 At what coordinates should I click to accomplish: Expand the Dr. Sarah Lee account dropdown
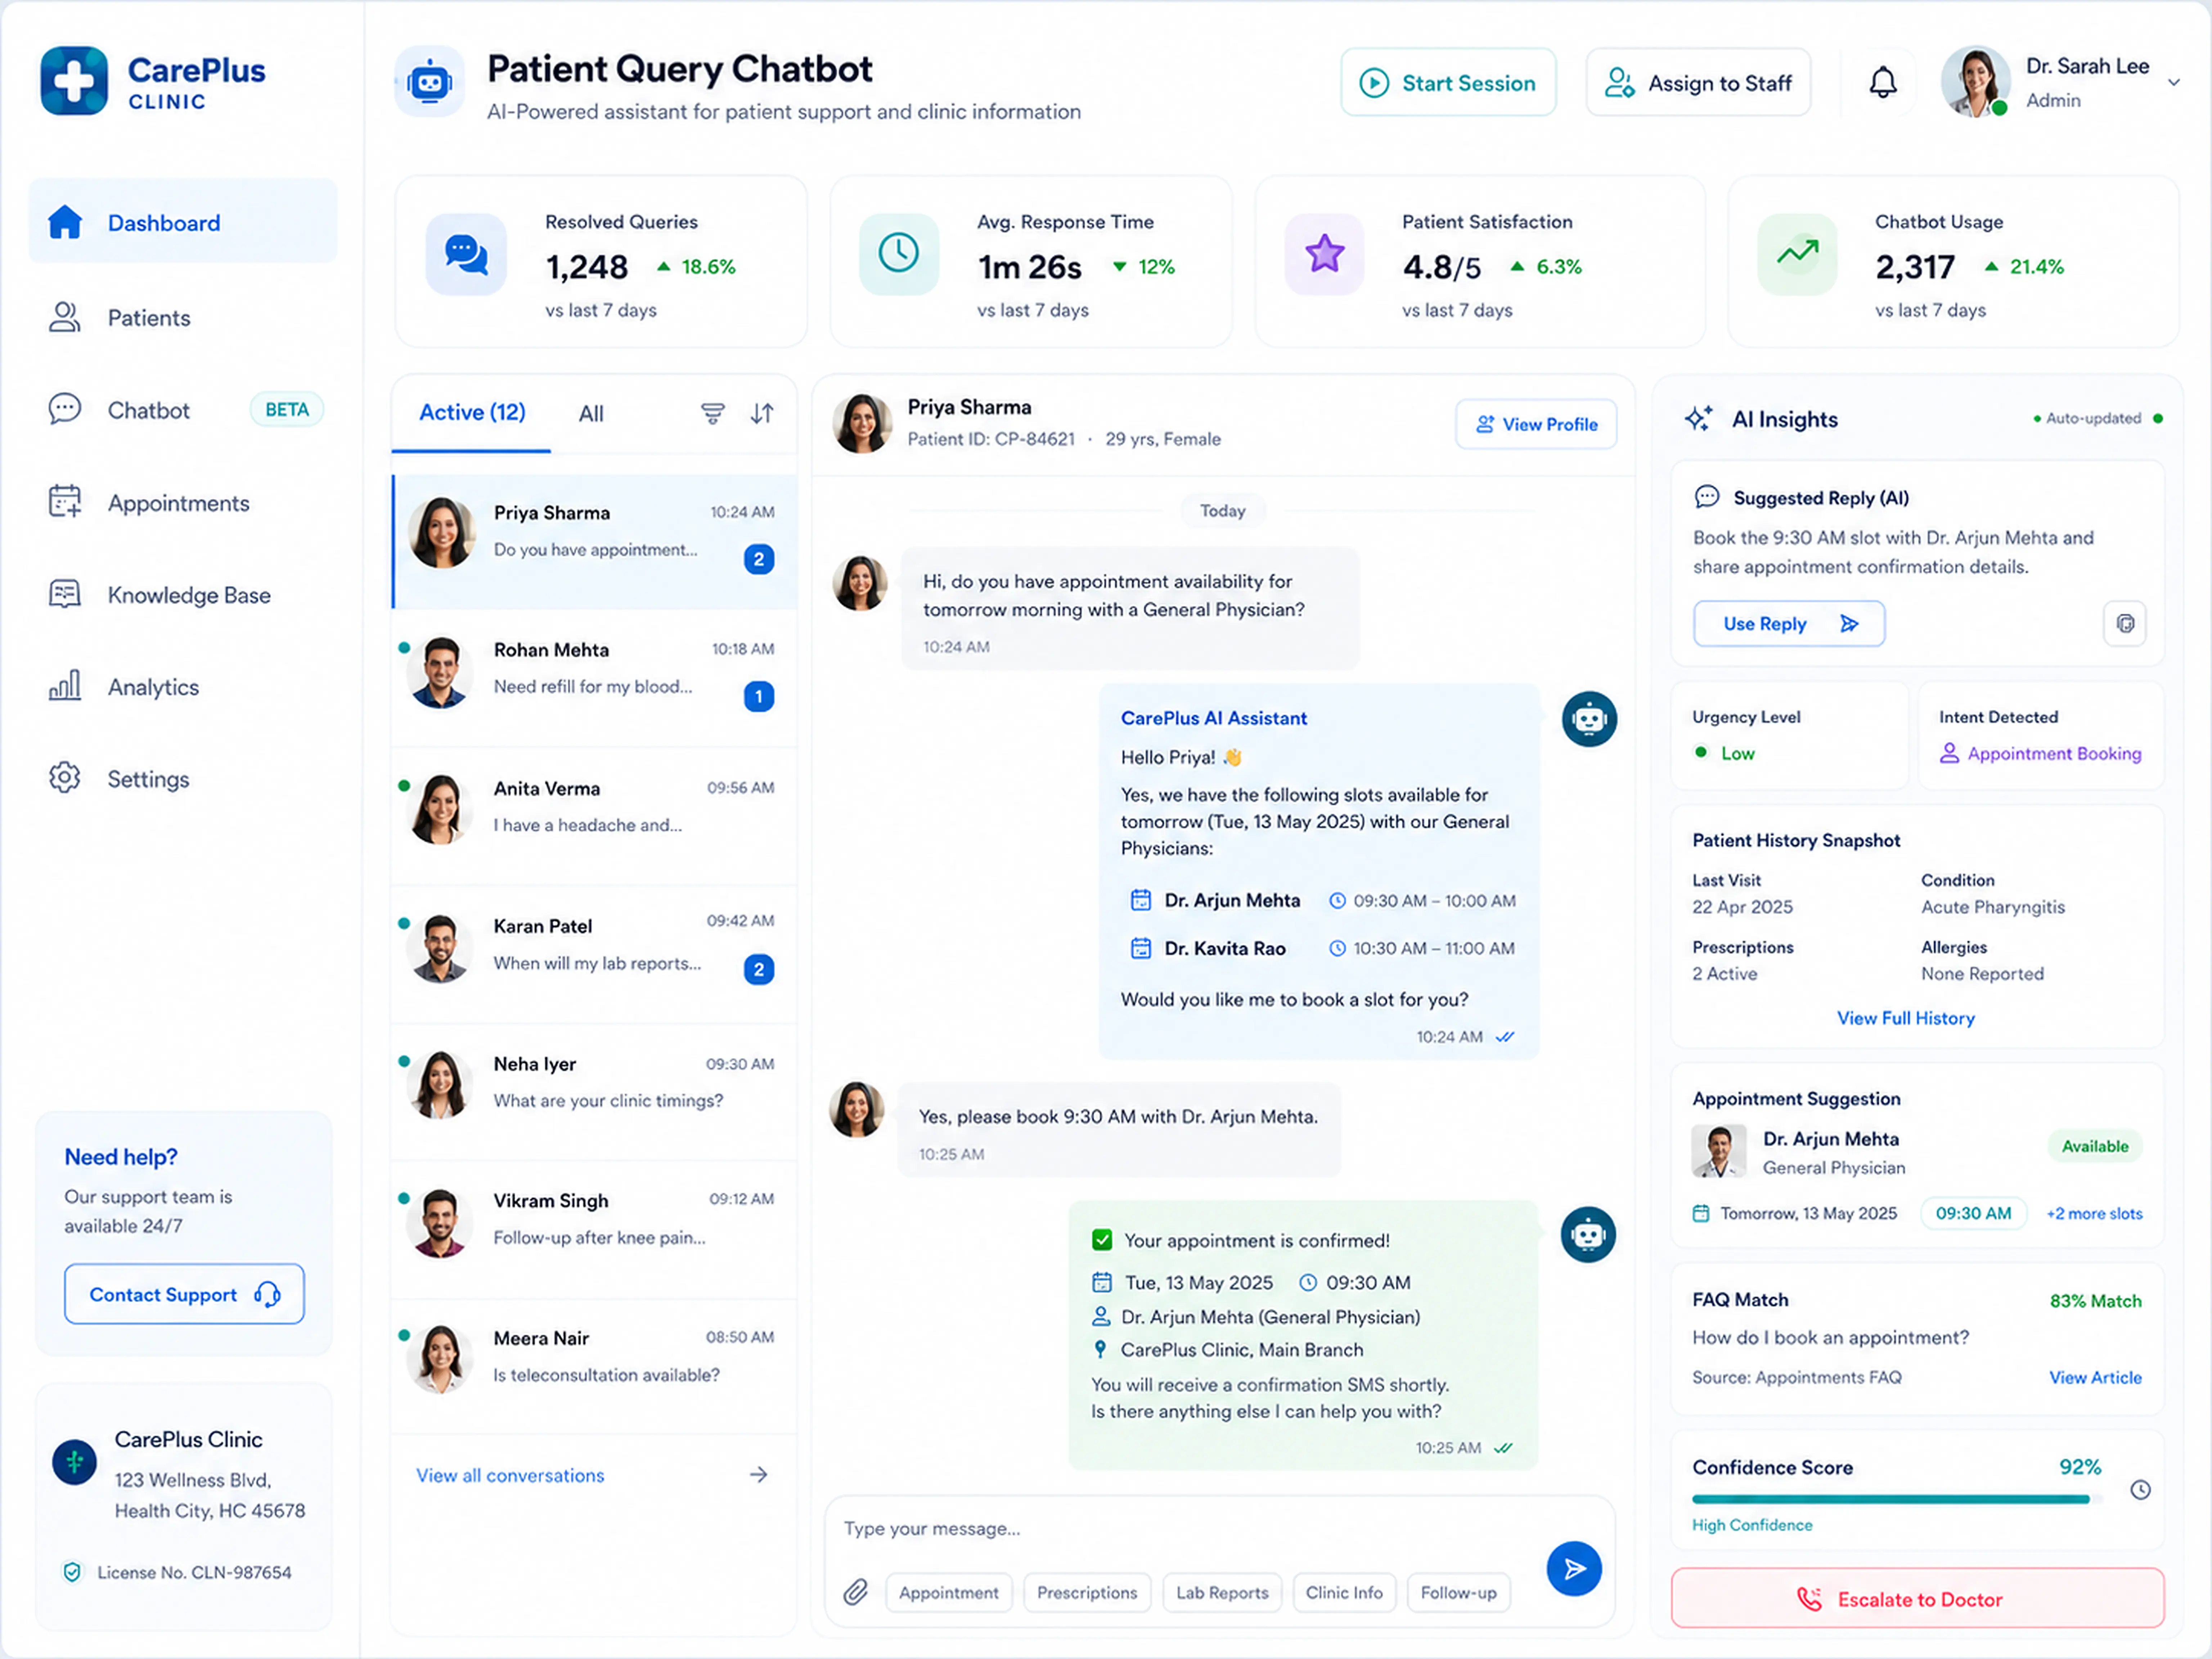[2174, 83]
